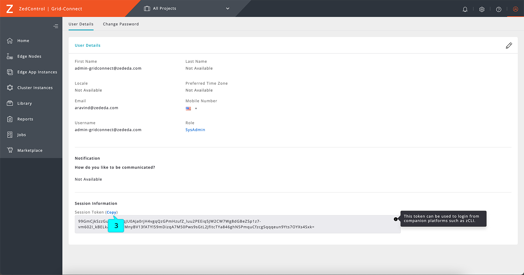Click the session token text box

click(x=237, y=224)
